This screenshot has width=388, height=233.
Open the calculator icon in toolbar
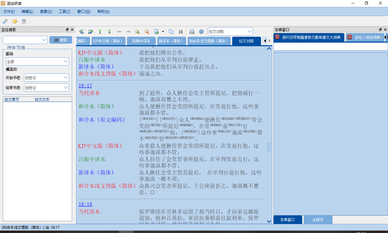24,21
